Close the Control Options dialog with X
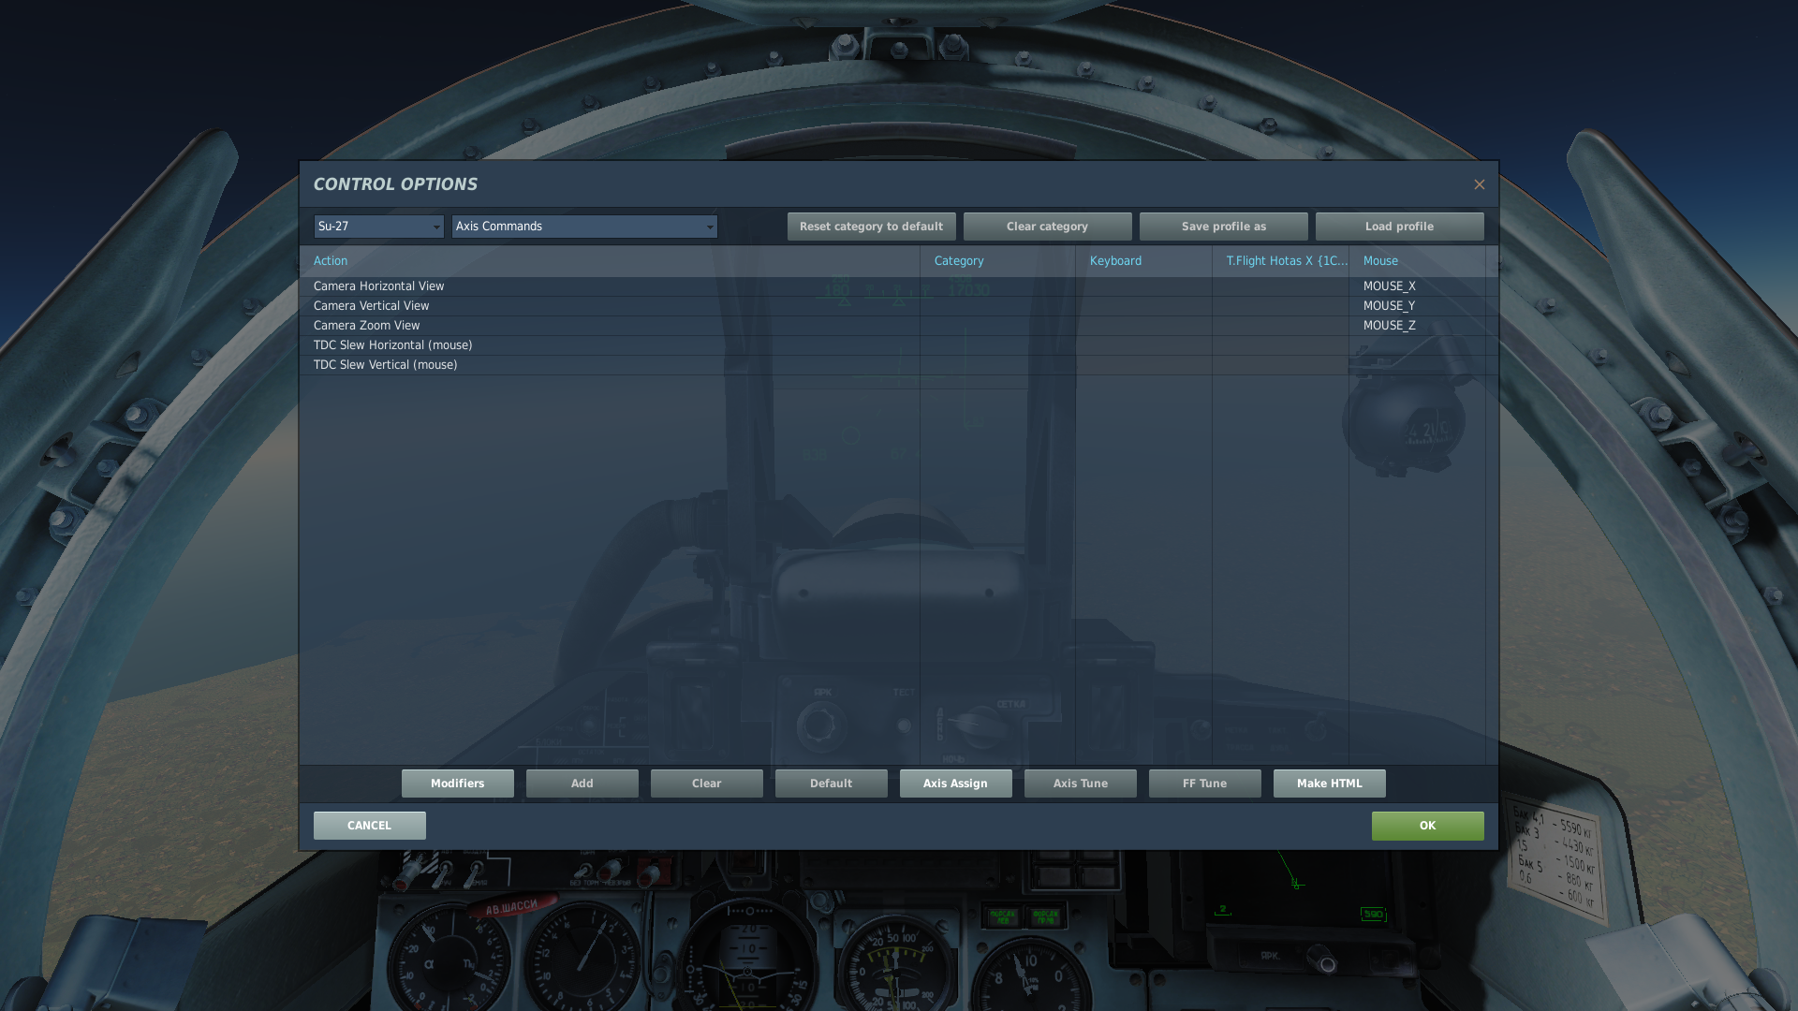This screenshot has height=1011, width=1798. click(1479, 184)
